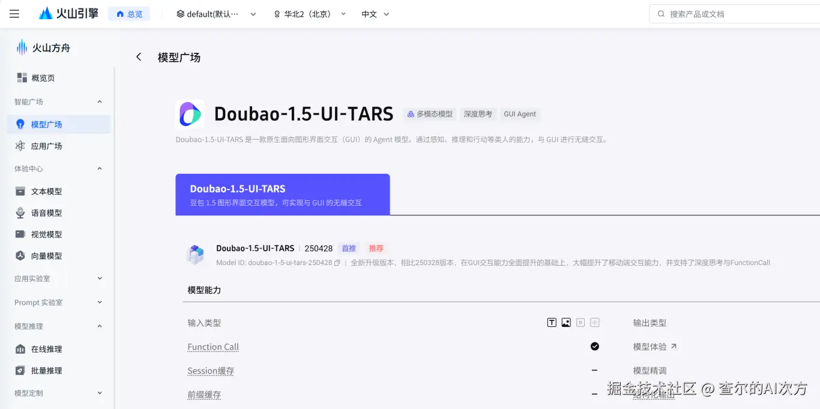Screen dimensions: 820x409
Task: Click the 搜索产品或文档 search field
Action: tap(735, 14)
